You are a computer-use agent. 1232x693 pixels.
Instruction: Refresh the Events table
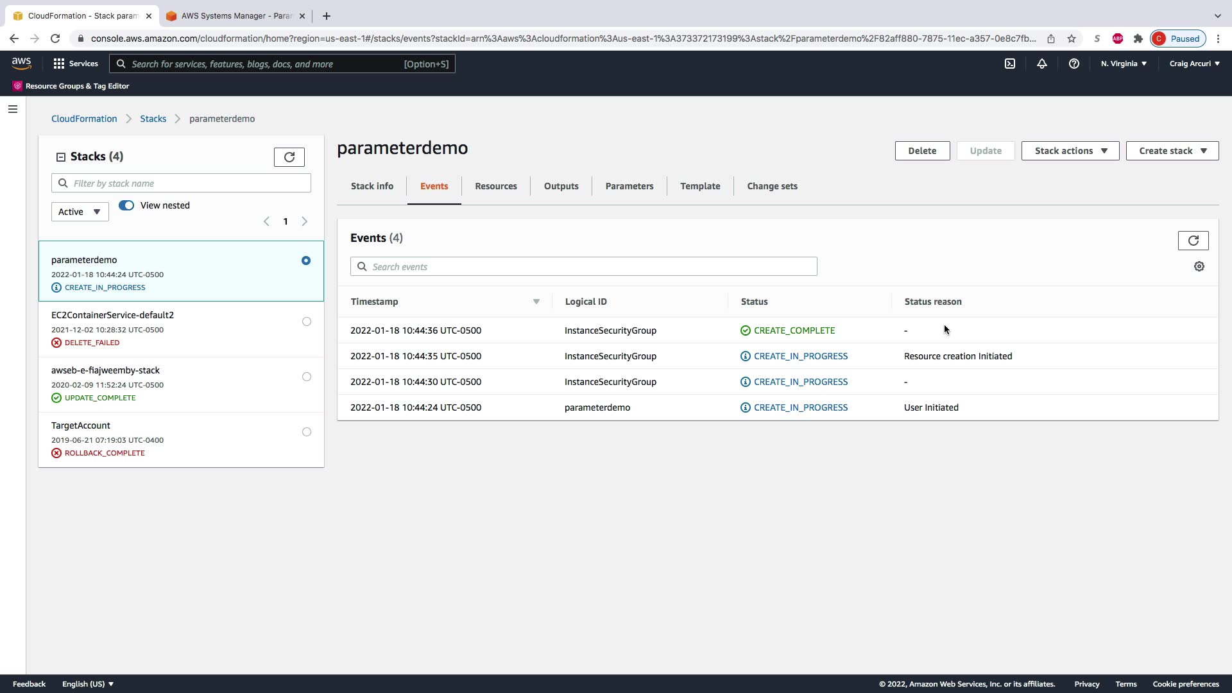pos(1193,241)
